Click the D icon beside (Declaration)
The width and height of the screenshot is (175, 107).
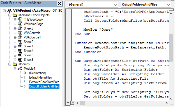click(x=25, y=73)
